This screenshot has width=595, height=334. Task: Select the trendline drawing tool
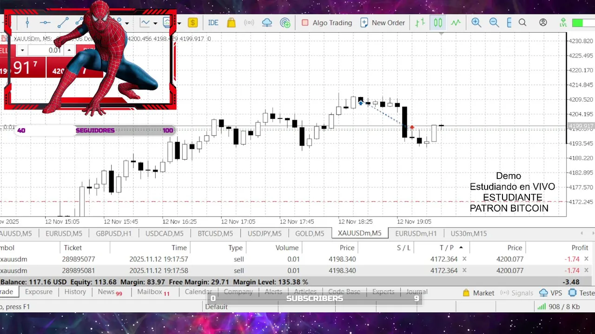coord(63,22)
